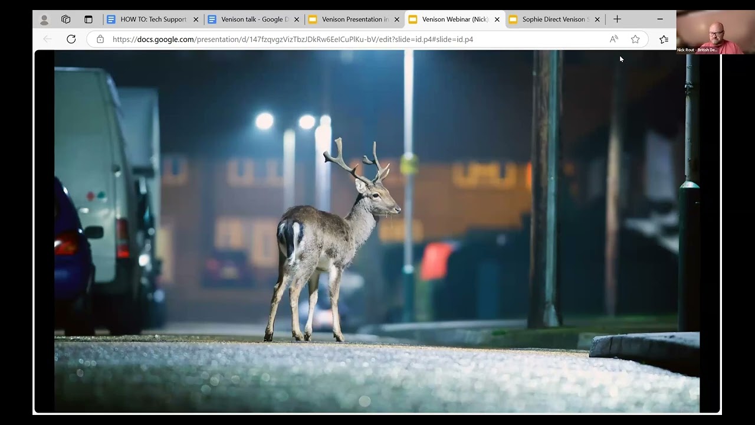Toggle the vertical tabs icon
The height and width of the screenshot is (425, 755).
[x=88, y=19]
